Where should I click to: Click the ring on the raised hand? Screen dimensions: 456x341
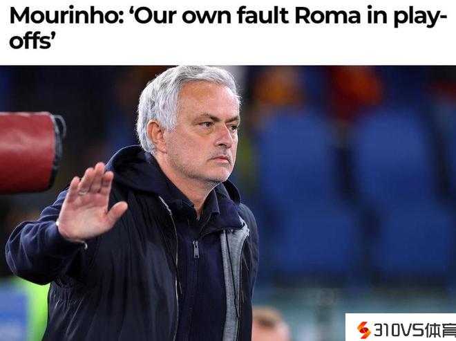click(x=83, y=192)
